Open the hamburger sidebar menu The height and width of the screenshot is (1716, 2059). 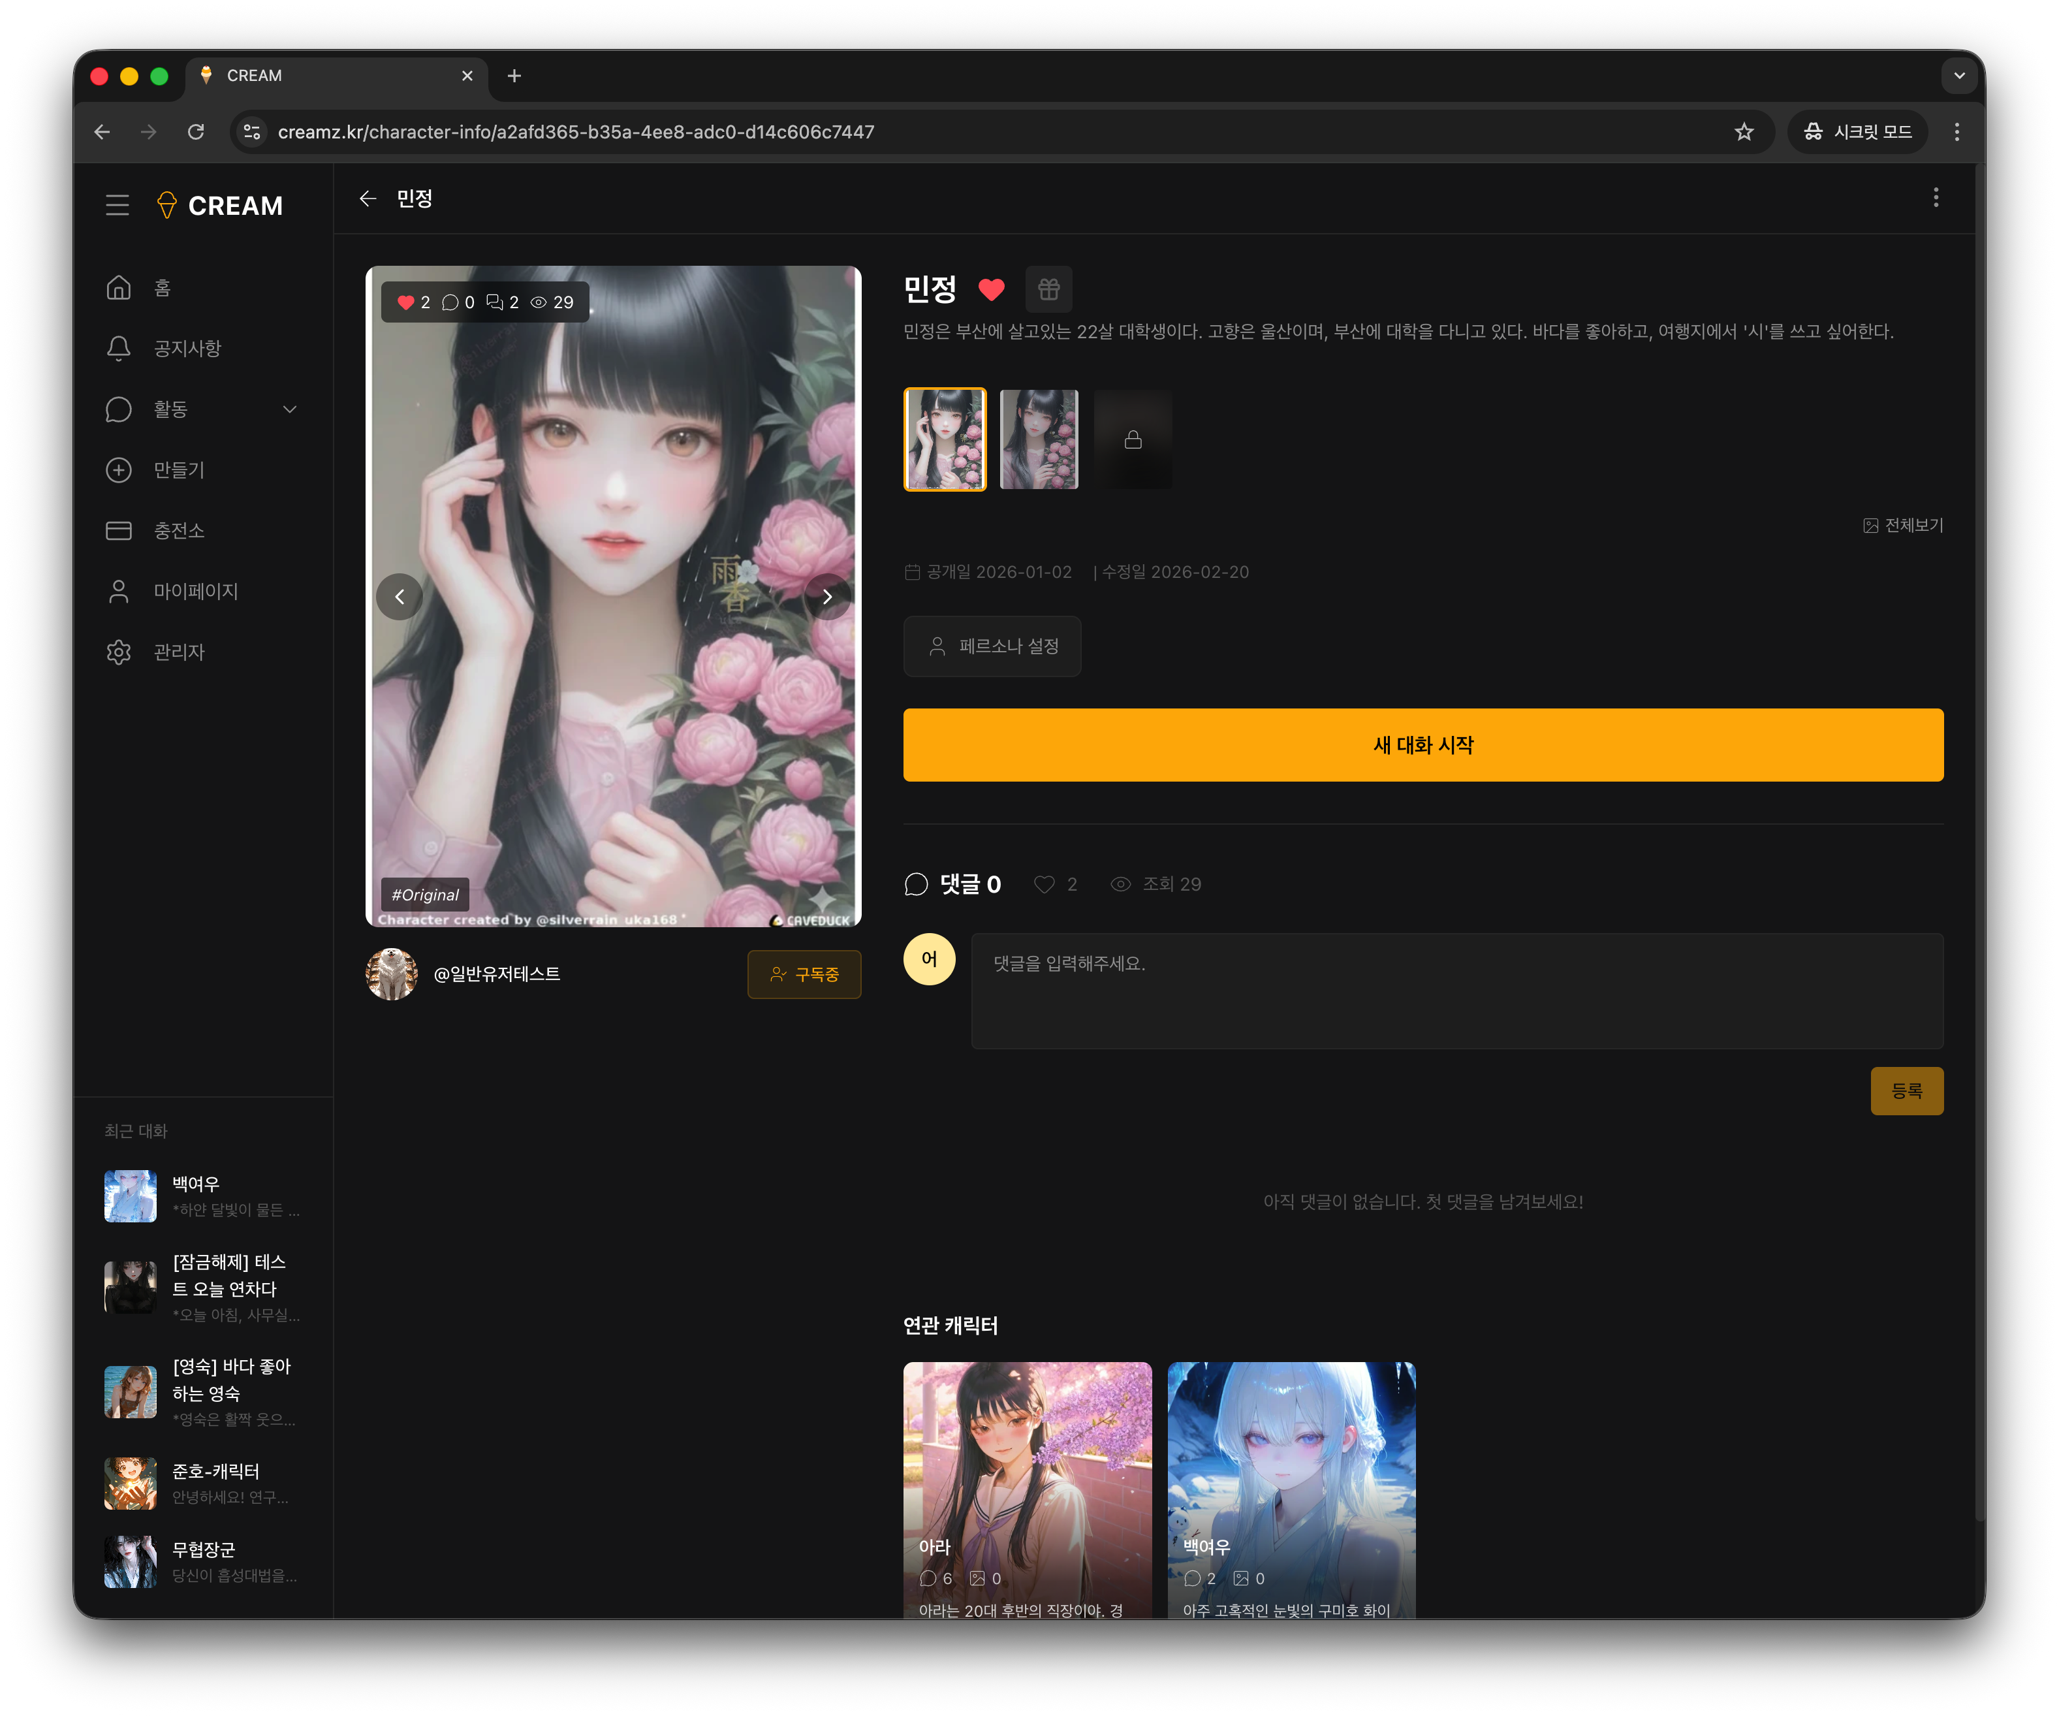tap(118, 205)
